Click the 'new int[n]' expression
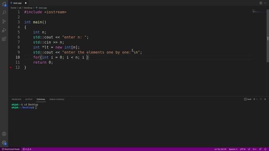The height and width of the screenshot is (151, 269). [66, 47]
